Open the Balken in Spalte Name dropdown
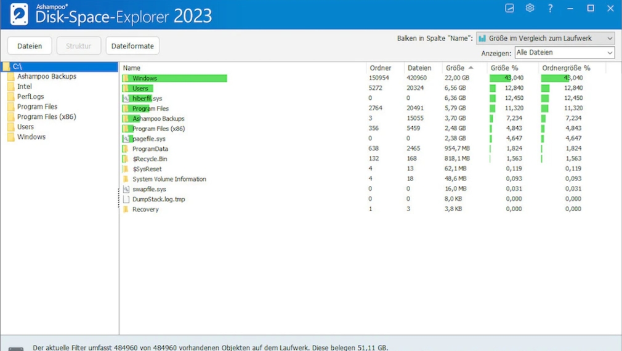Screen dimensions: 622x351 (546, 38)
